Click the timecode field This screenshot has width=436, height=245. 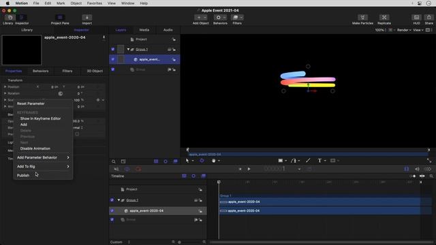pos(274,169)
